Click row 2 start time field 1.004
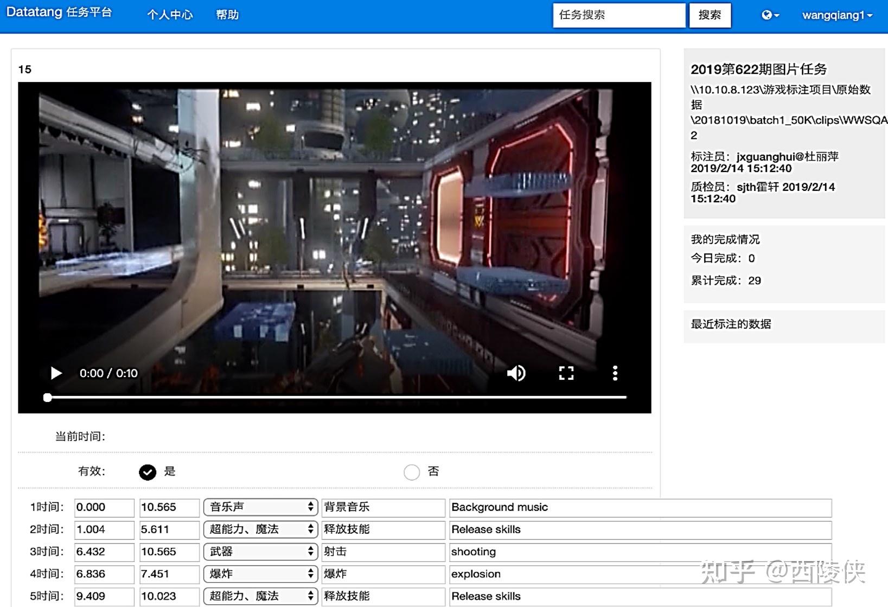Image resolution: width=888 pixels, height=607 pixels. [x=104, y=530]
